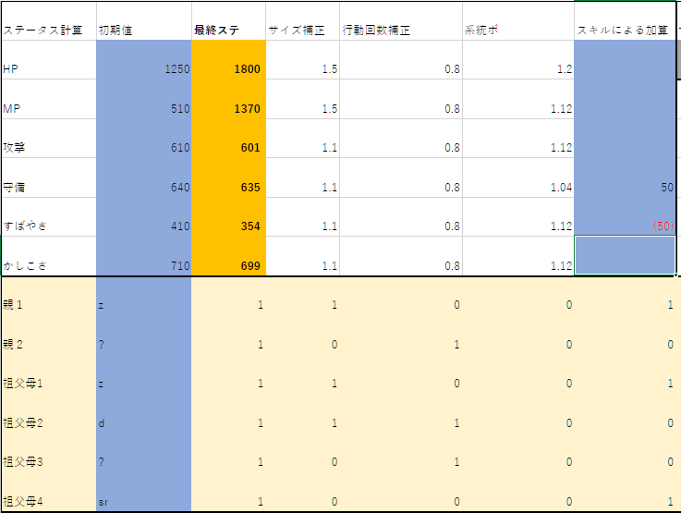Click HP action count correction 0.8
The height and width of the screenshot is (513, 681).
point(401,60)
